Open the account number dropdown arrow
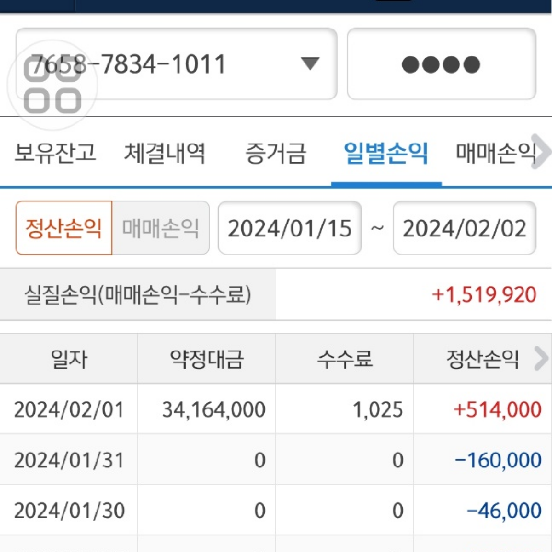The width and height of the screenshot is (552, 552). 310,64
